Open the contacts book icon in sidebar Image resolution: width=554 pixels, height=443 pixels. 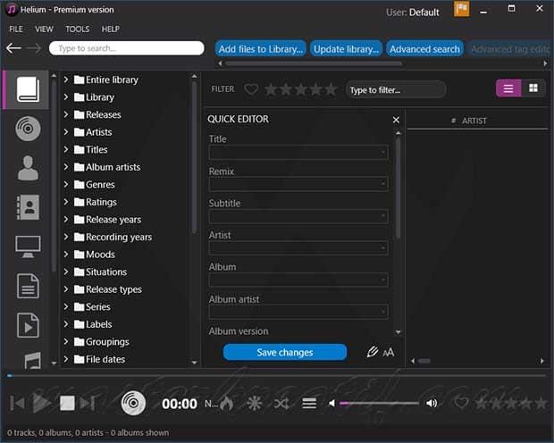(x=28, y=207)
